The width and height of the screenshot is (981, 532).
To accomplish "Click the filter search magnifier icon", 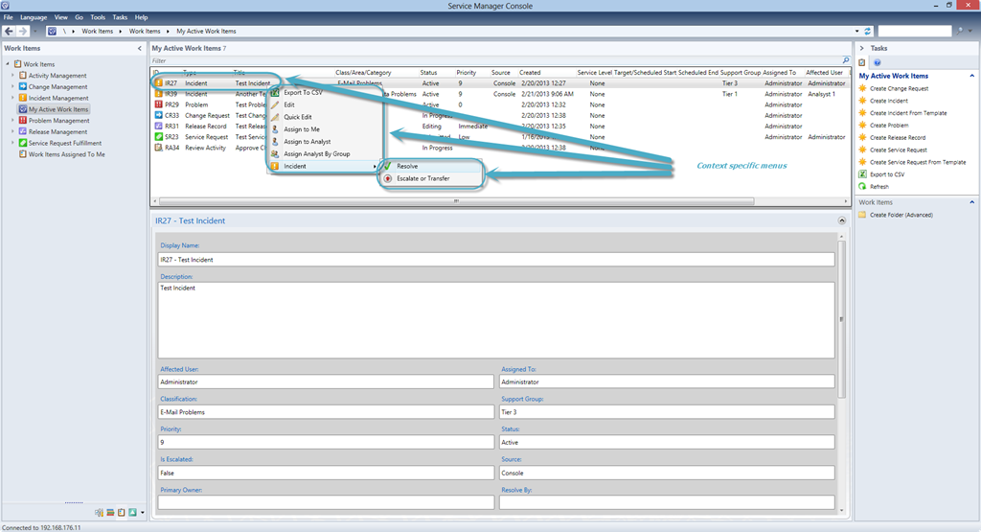I will coord(846,59).
